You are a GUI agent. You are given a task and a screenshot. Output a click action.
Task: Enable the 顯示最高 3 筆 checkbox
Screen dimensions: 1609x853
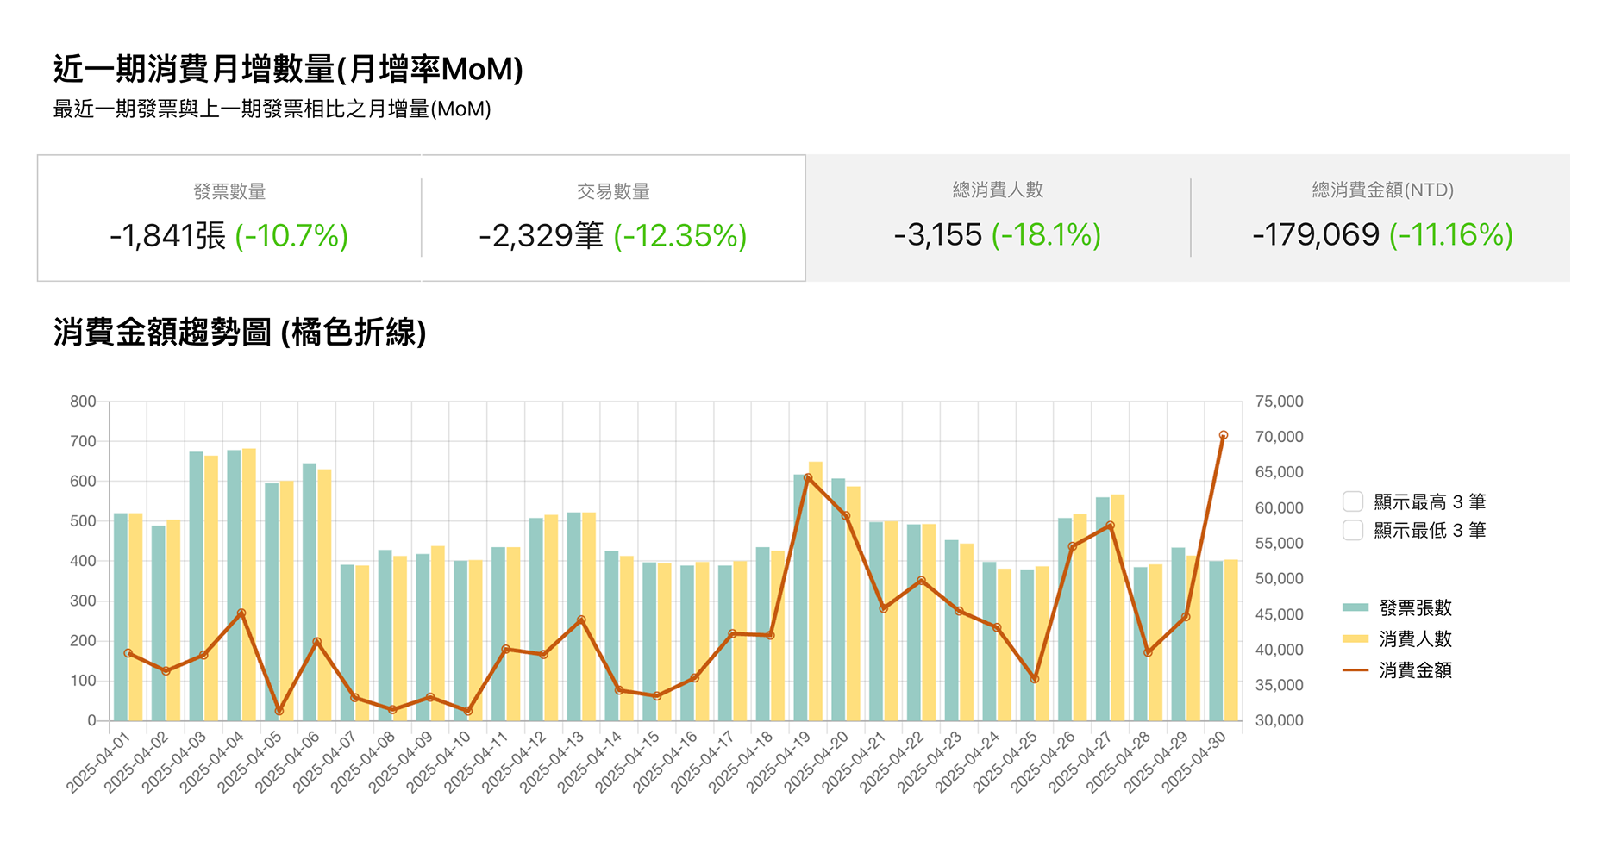pyautogui.click(x=1353, y=501)
